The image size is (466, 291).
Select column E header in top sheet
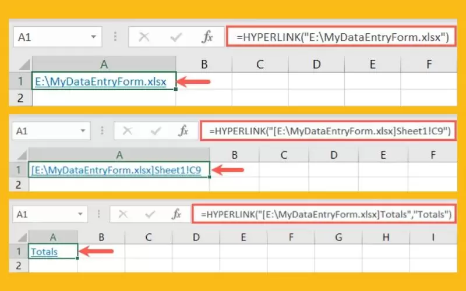(x=372, y=65)
